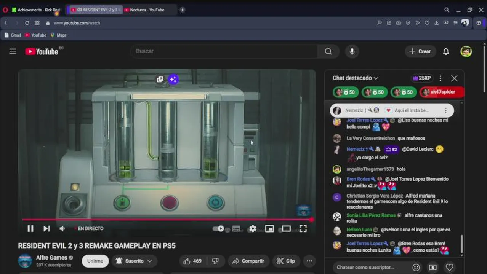Open Alfre Games channel avatar
Viewport: 487px width, 274px height.
click(x=25, y=261)
